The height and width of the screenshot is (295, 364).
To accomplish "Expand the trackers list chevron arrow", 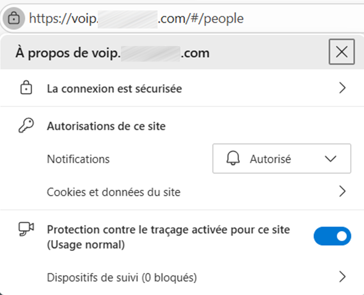I will point(343,277).
